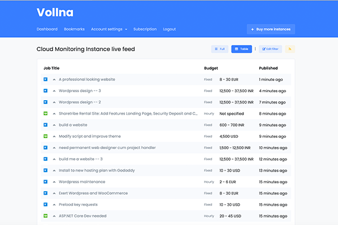Screen dimensions: 338x225
Task: Open the RSS feed icon button
Action: click(x=290, y=49)
